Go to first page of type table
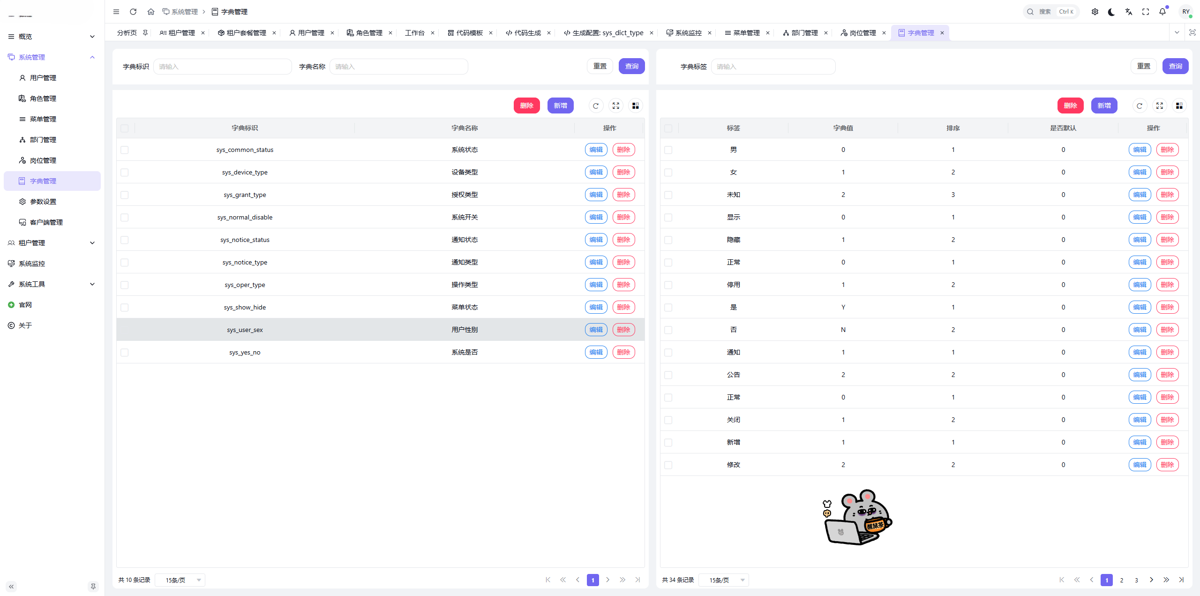 [548, 580]
